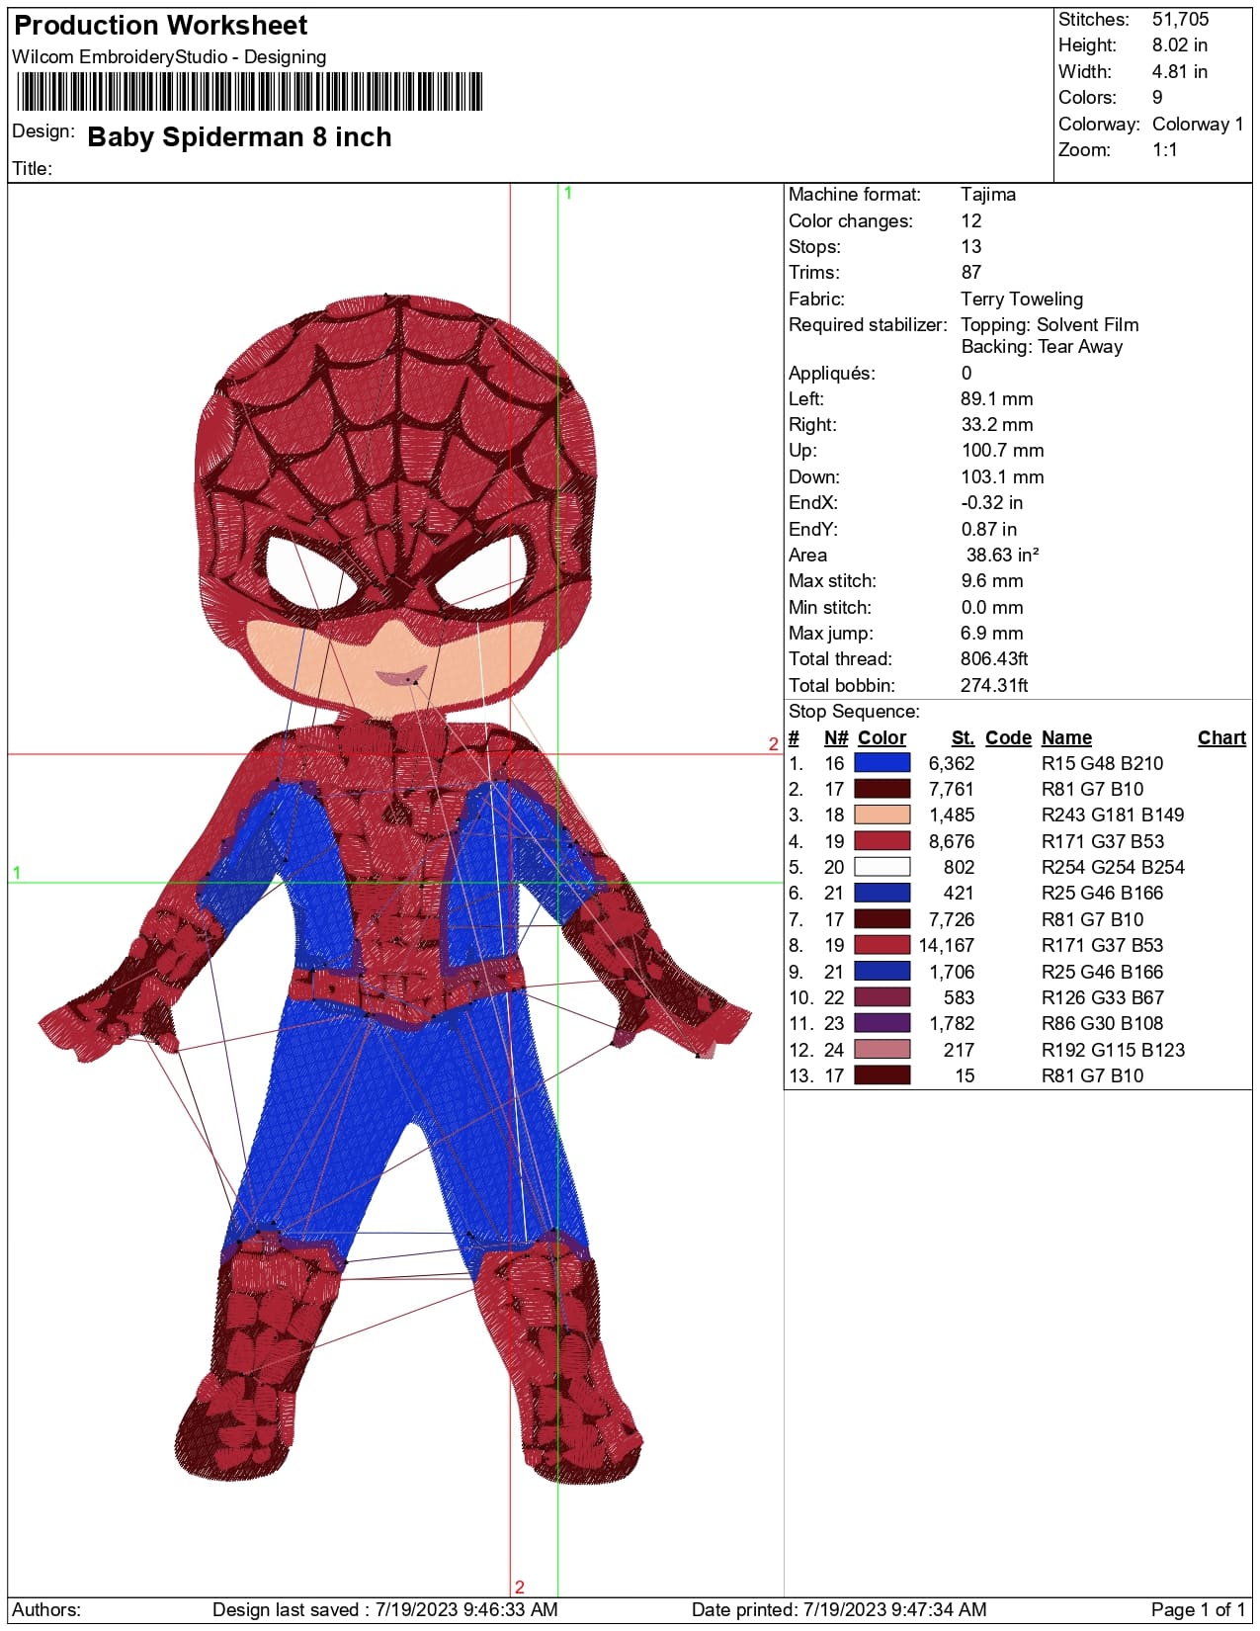This screenshot has width=1260, height=1631.
Task: Click the peach skin swatch in stop 3
Action: 882,815
